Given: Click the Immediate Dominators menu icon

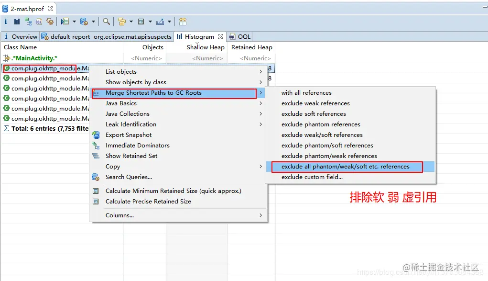Looking at the screenshot, I should point(96,146).
